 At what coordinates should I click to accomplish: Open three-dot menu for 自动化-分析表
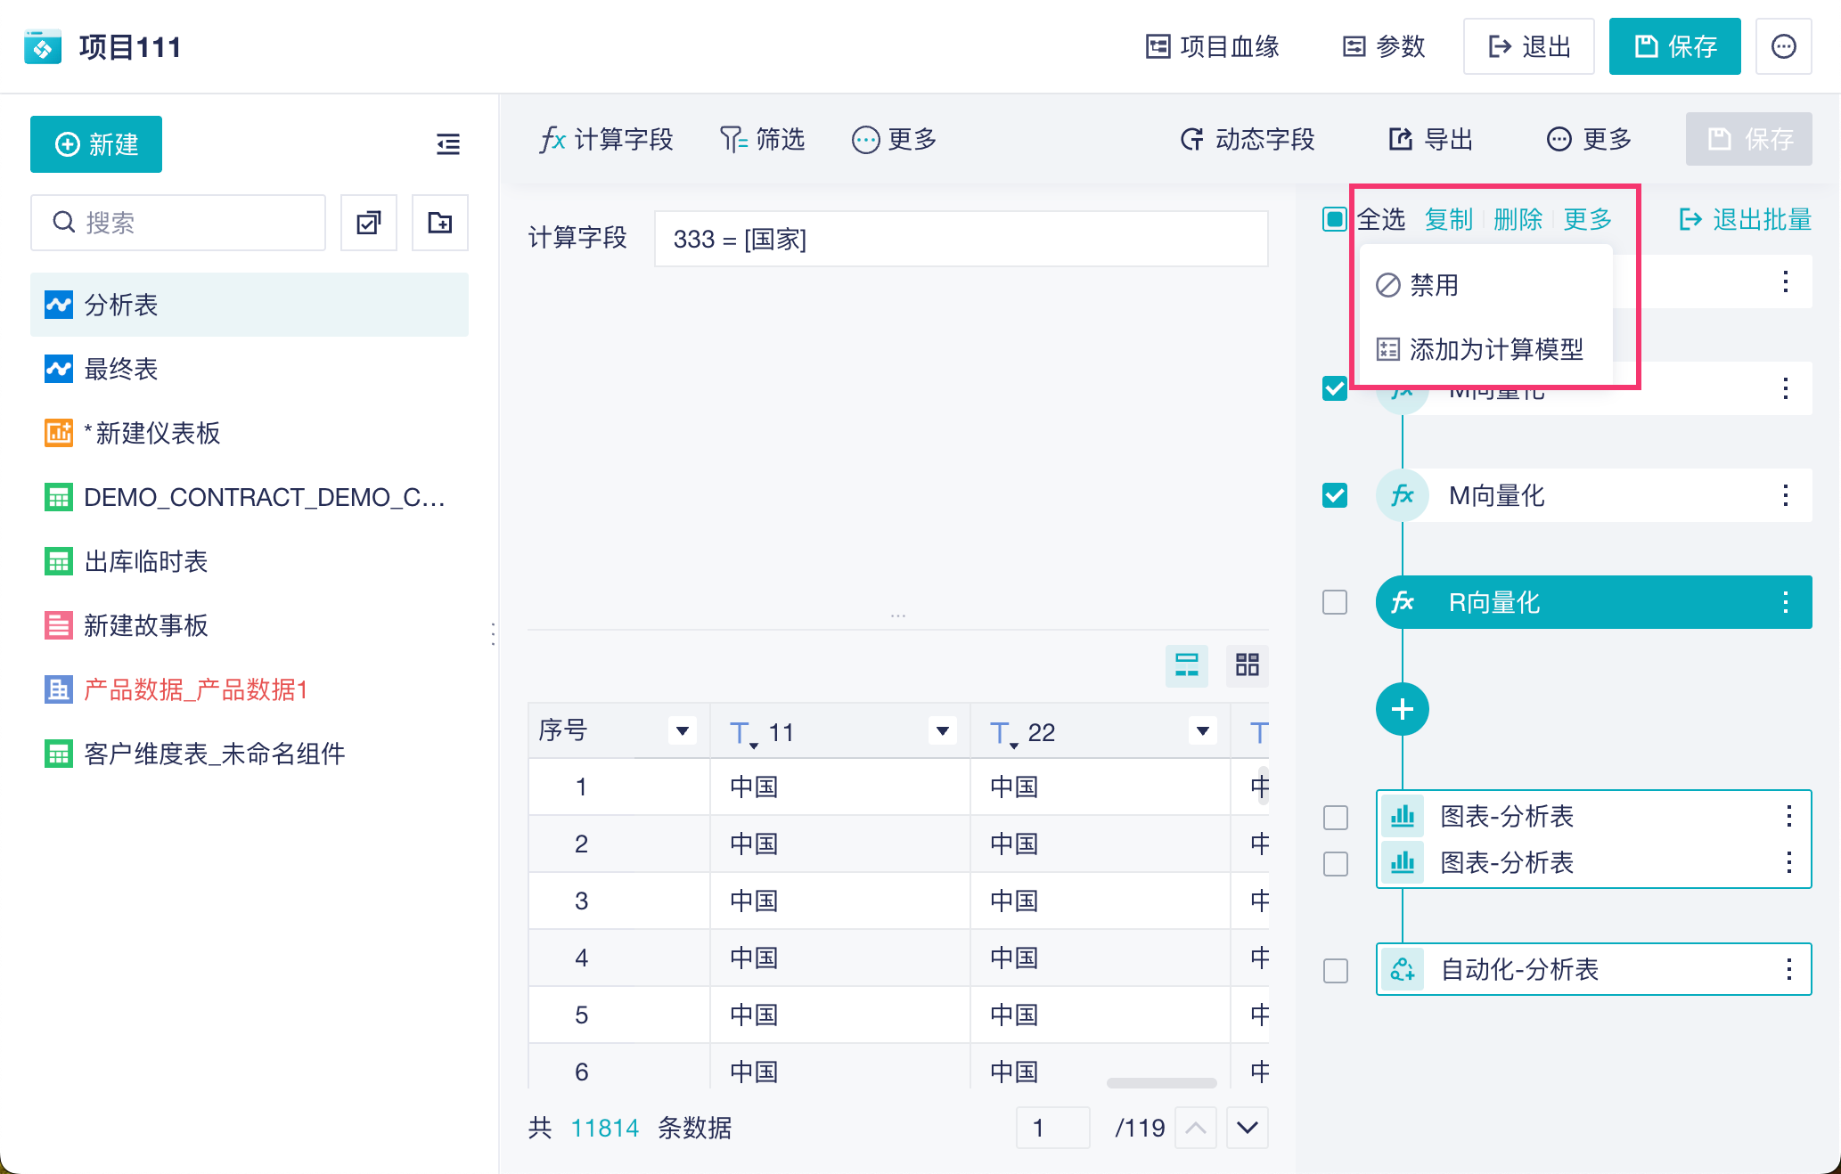1788,969
